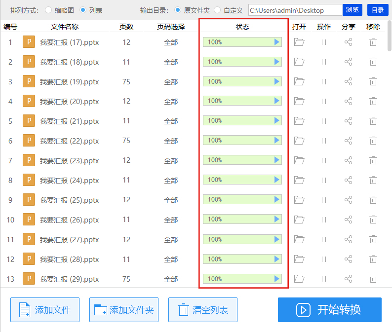Change page selection 全部 for 我要汇报 (27).pptx

[x=171, y=240]
